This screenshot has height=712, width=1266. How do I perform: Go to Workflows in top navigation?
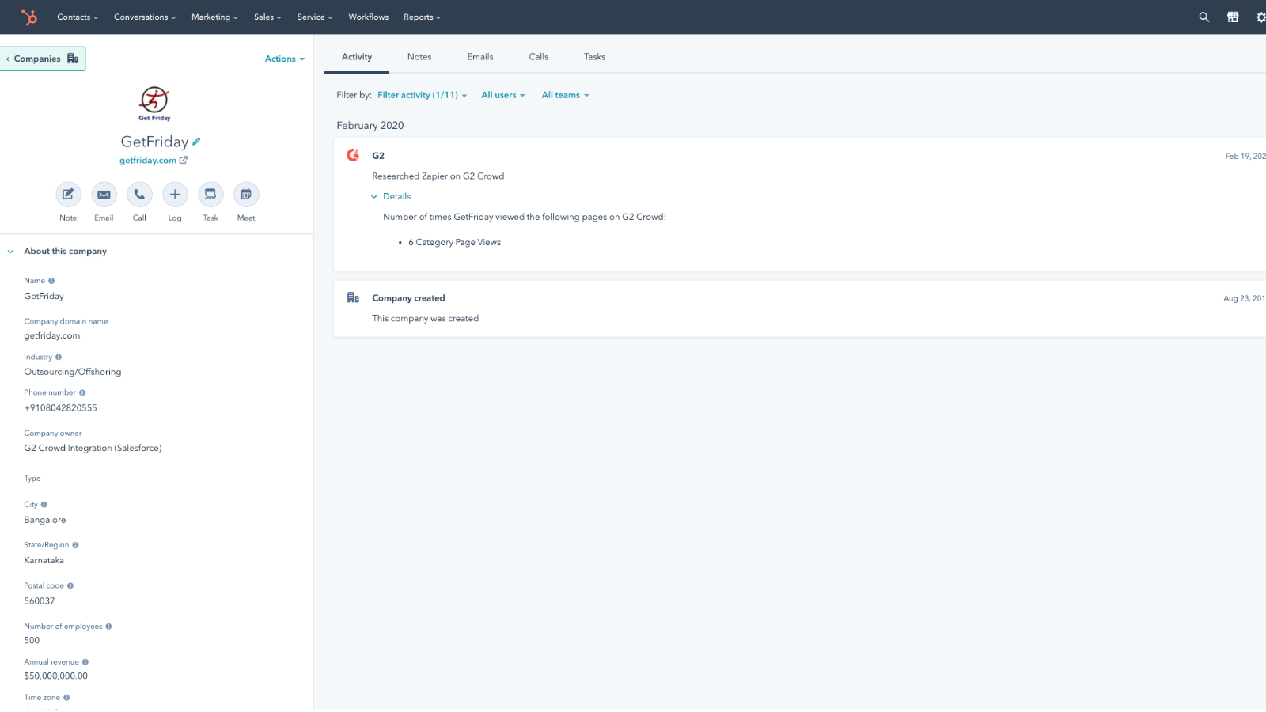click(x=369, y=17)
